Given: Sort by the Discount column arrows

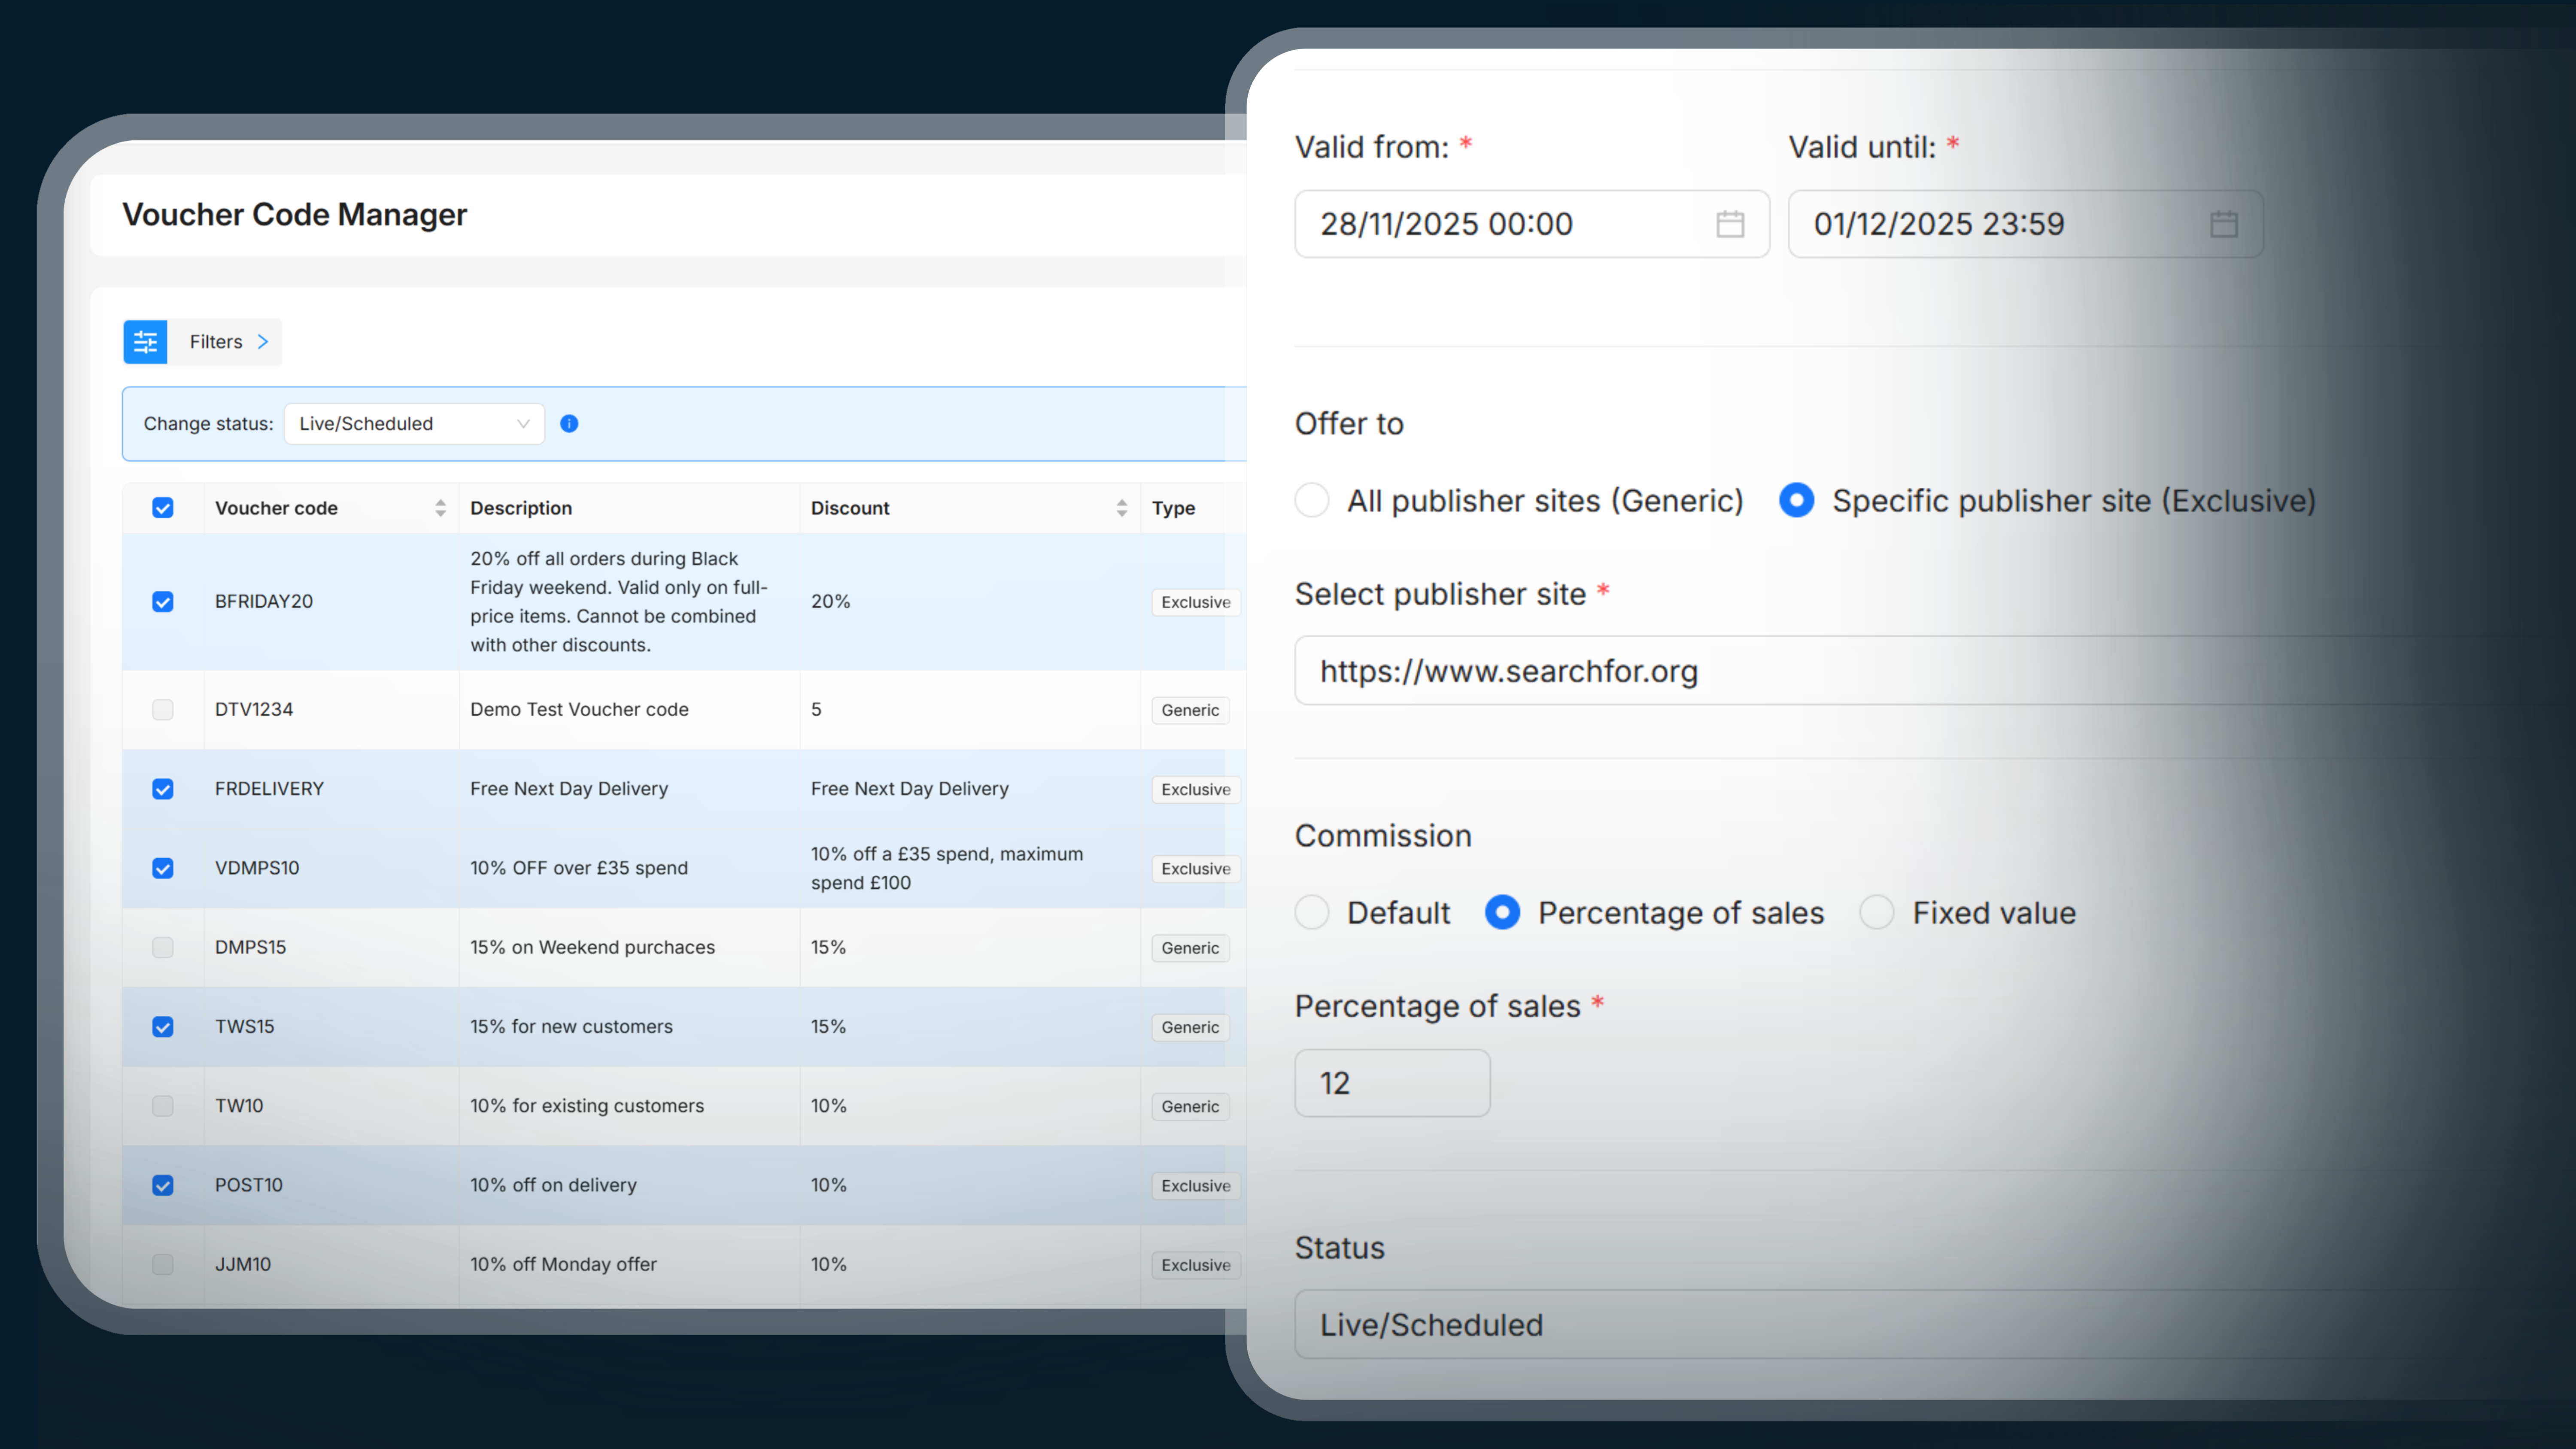Looking at the screenshot, I should [1121, 508].
